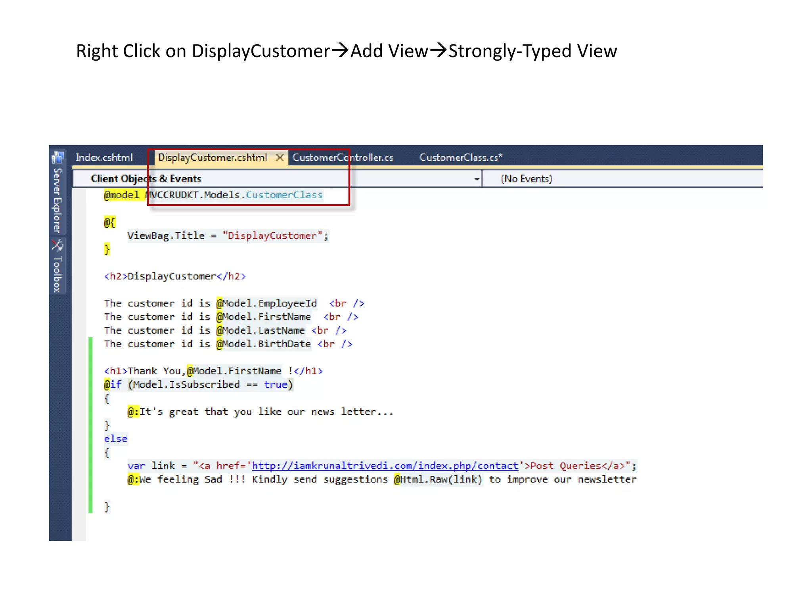Image resolution: width=812 pixels, height=609 pixels.
Task: Open the Server Explorer panel icon
Action: [57, 157]
